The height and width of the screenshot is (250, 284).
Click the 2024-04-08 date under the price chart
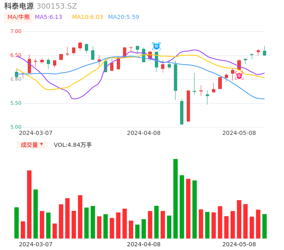click(x=144, y=133)
